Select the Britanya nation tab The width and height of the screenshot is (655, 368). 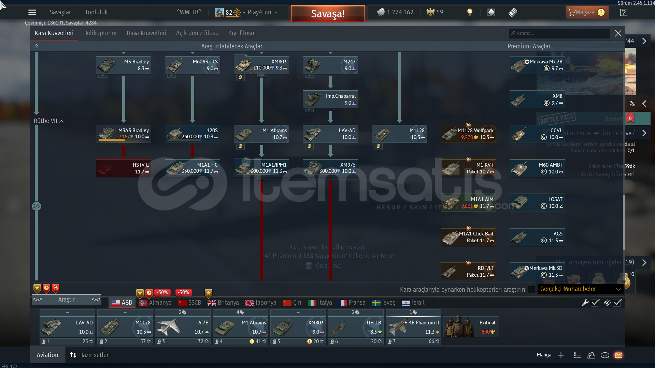223,303
